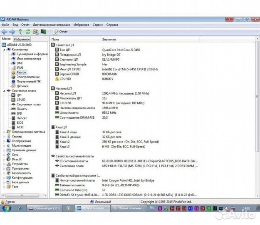
Task: Expand the Хранение данных tree node
Action: pyautogui.click(x=4, y=150)
